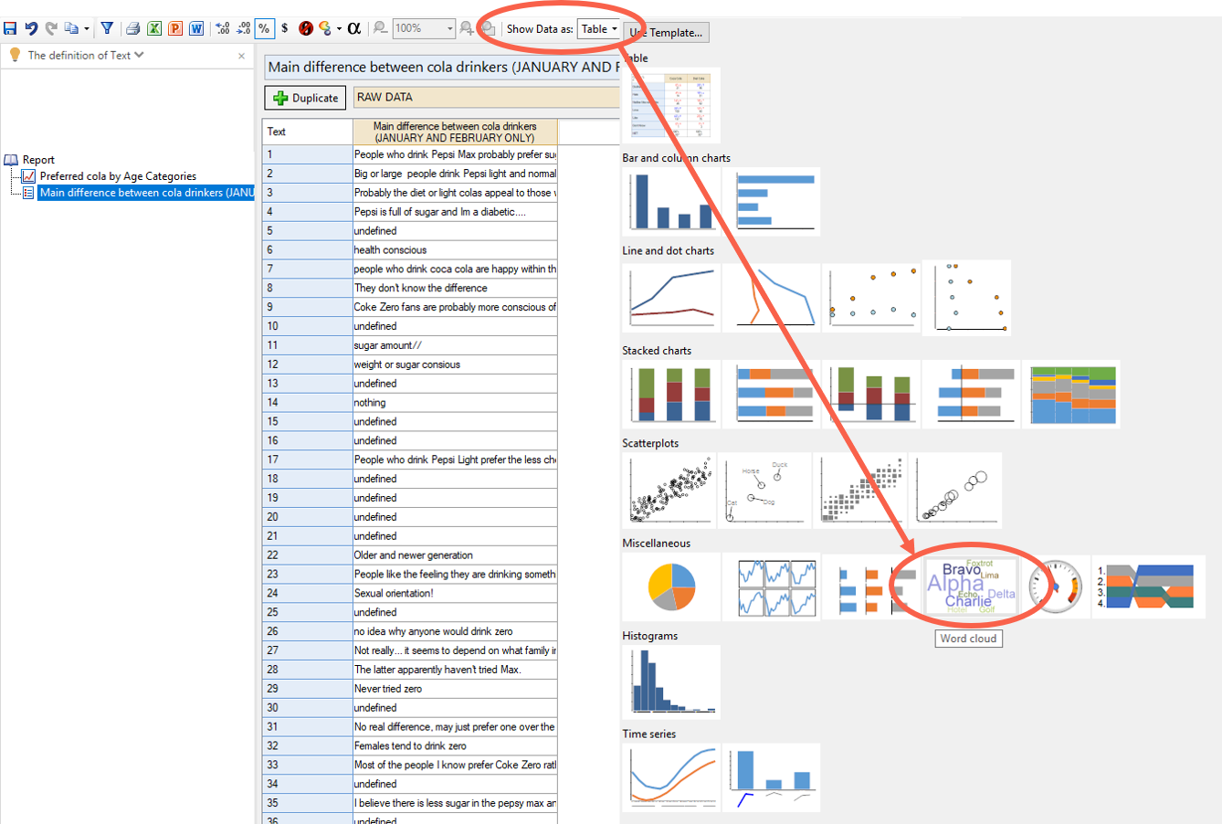
Task: Select the dense scatterplot thumbnail
Action: coord(669,491)
